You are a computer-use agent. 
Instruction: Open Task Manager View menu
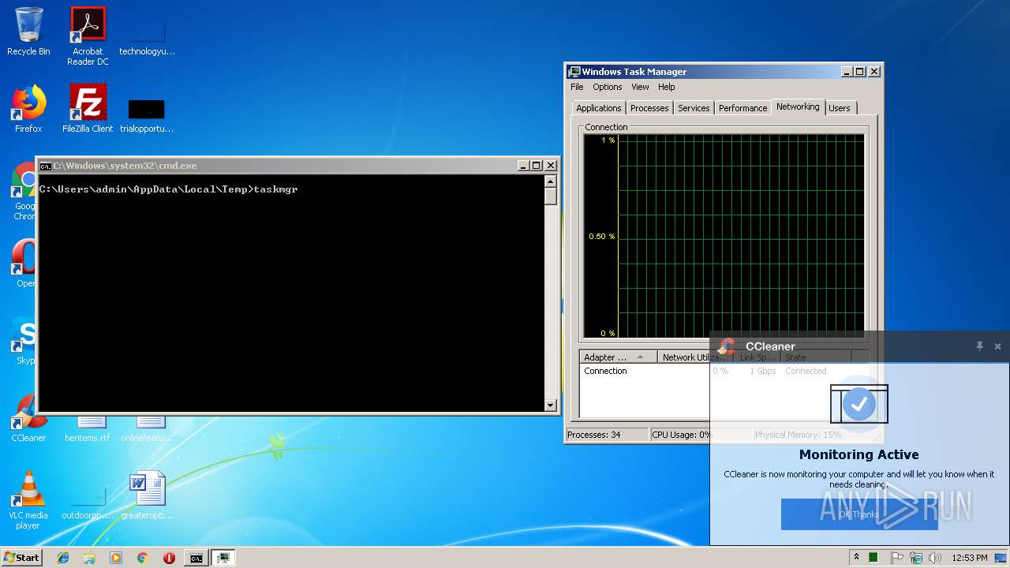click(640, 87)
